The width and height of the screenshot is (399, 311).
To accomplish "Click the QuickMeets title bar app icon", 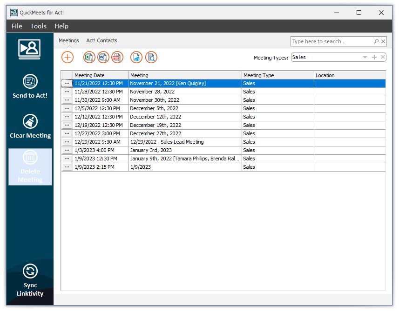I will click(x=14, y=13).
